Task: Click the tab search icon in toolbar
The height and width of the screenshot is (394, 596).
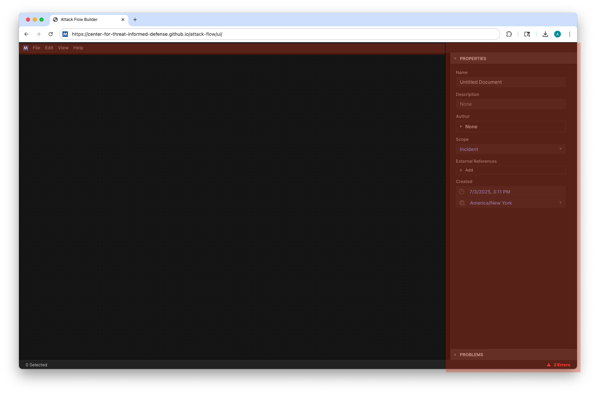Action: (527, 34)
